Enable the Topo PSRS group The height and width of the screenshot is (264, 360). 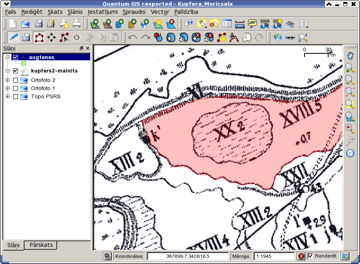[x=15, y=97]
